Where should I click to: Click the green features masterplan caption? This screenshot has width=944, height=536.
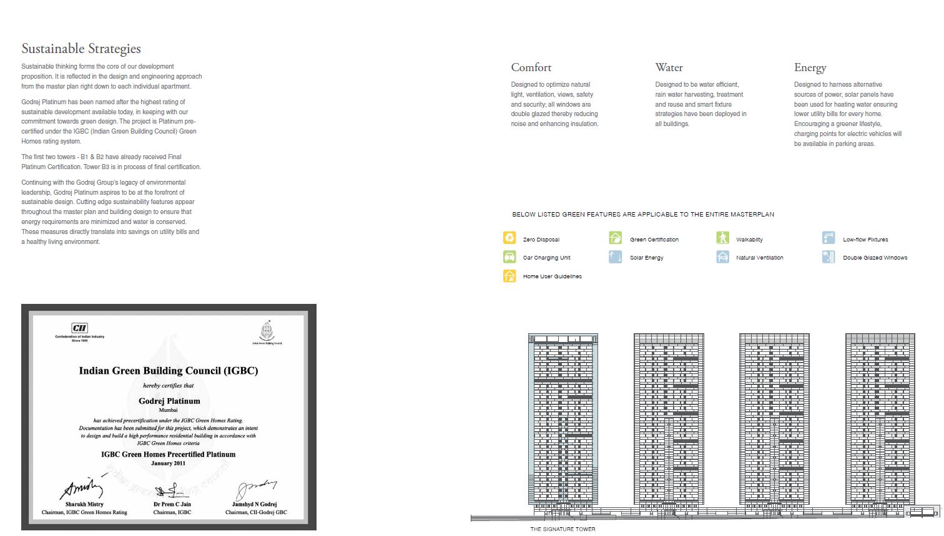[643, 214]
